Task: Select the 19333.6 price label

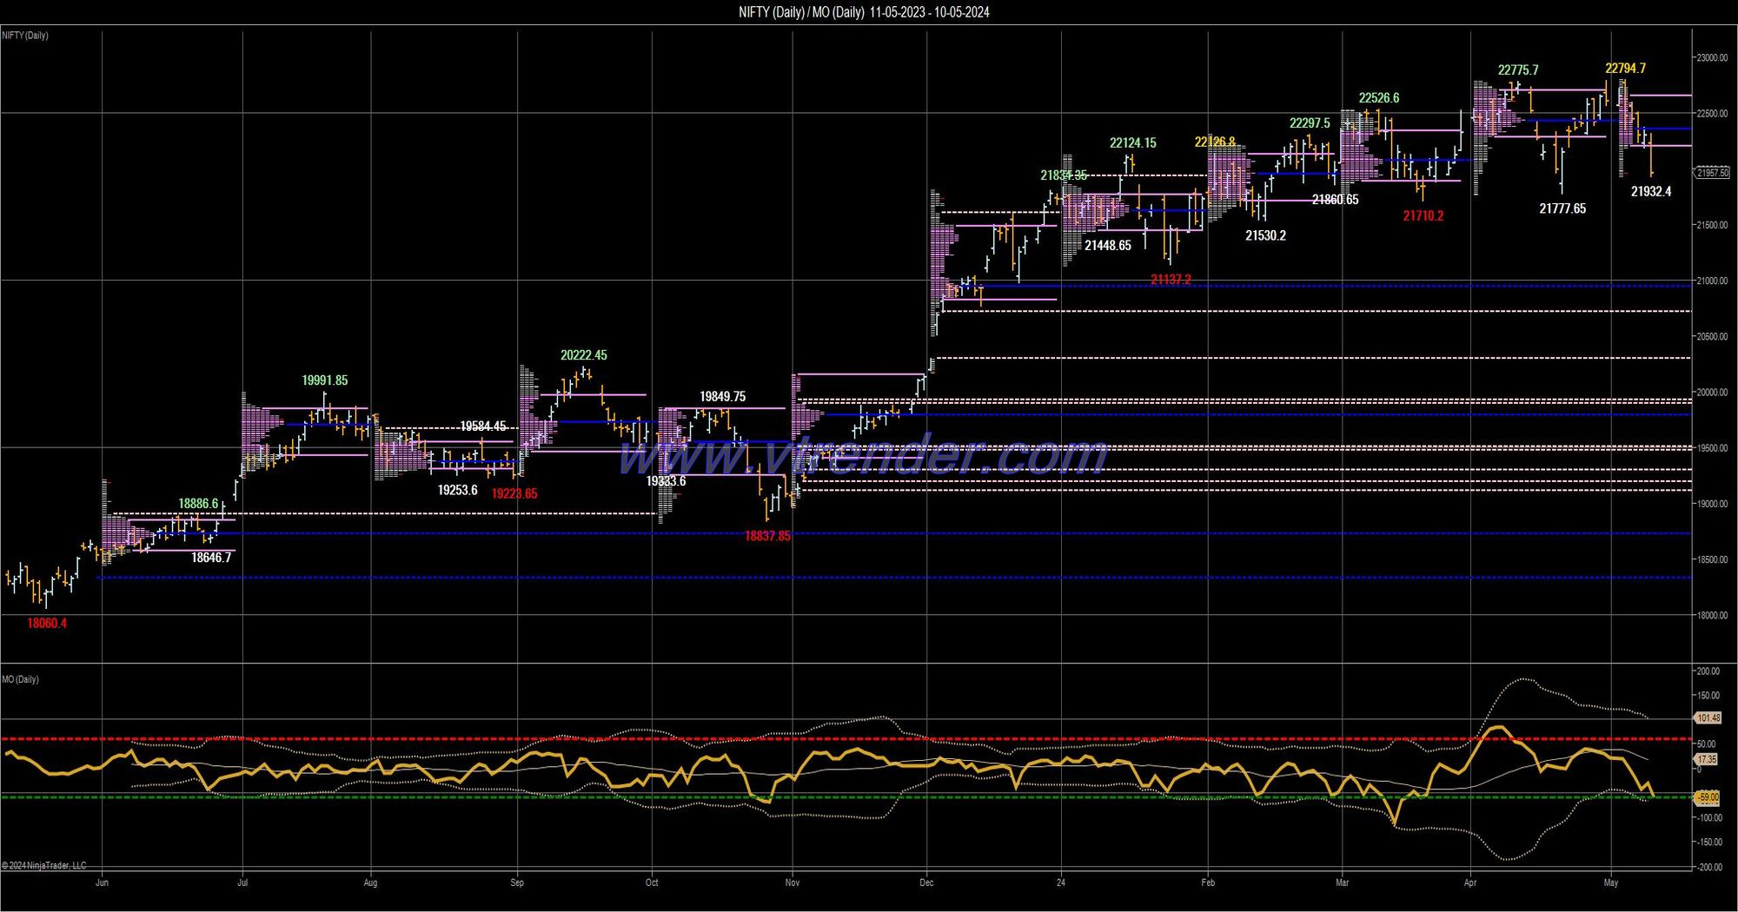Action: click(x=667, y=481)
